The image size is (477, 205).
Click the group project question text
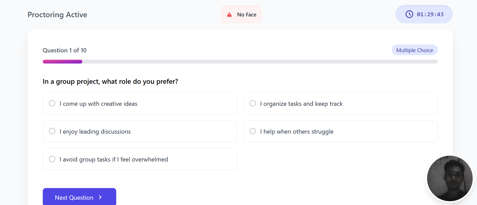click(110, 81)
